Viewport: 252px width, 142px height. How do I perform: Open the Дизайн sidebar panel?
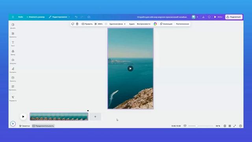(x=13, y=26)
